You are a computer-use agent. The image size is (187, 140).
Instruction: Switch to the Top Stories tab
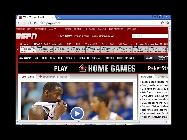(27, 77)
